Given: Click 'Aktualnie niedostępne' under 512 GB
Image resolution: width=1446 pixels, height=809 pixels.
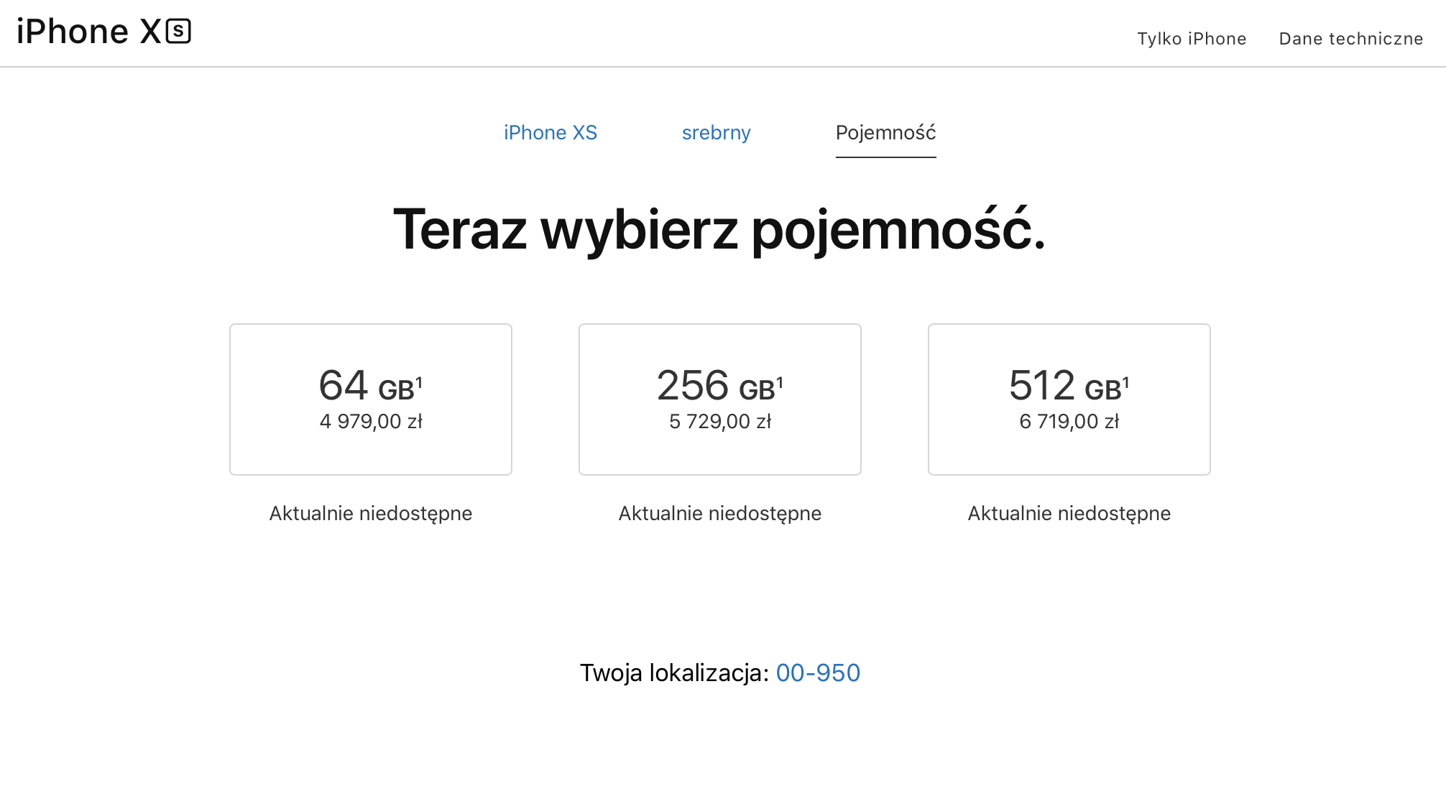Looking at the screenshot, I should click(1069, 514).
